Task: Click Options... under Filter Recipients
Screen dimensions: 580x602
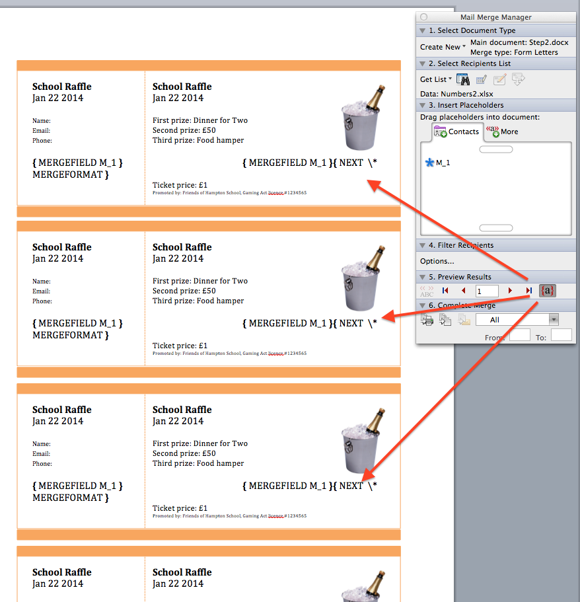Action: pyautogui.click(x=437, y=261)
